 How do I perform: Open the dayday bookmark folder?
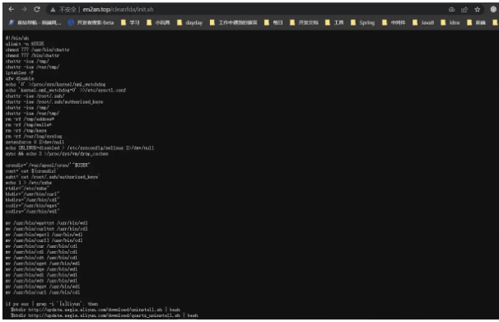point(190,22)
